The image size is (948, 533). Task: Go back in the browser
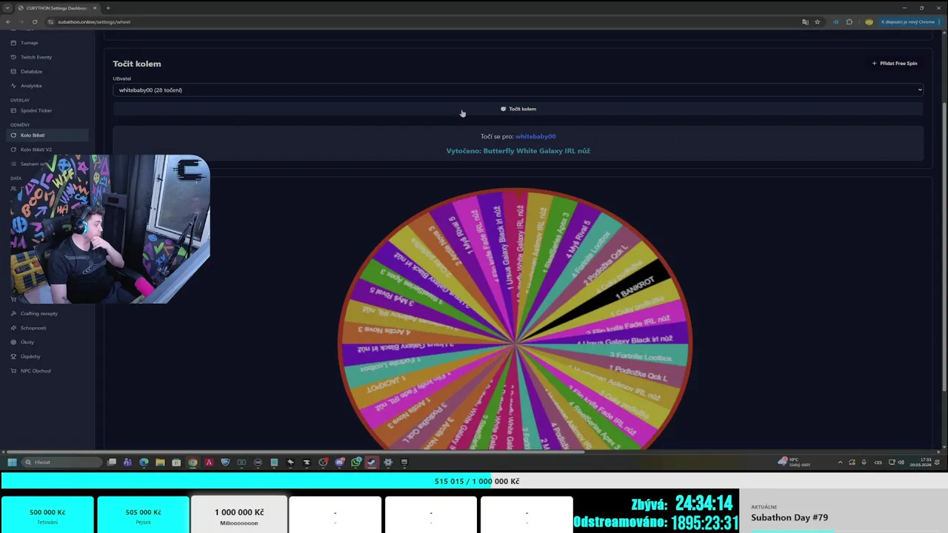pos(8,21)
